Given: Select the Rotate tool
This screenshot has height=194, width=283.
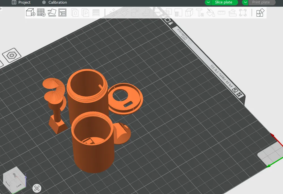Looking at the screenshot, I should click(x=124, y=13).
